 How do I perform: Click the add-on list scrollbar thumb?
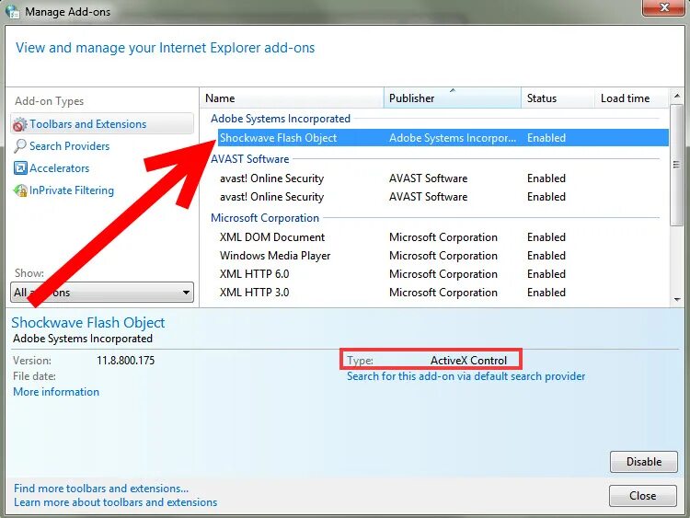[677, 165]
